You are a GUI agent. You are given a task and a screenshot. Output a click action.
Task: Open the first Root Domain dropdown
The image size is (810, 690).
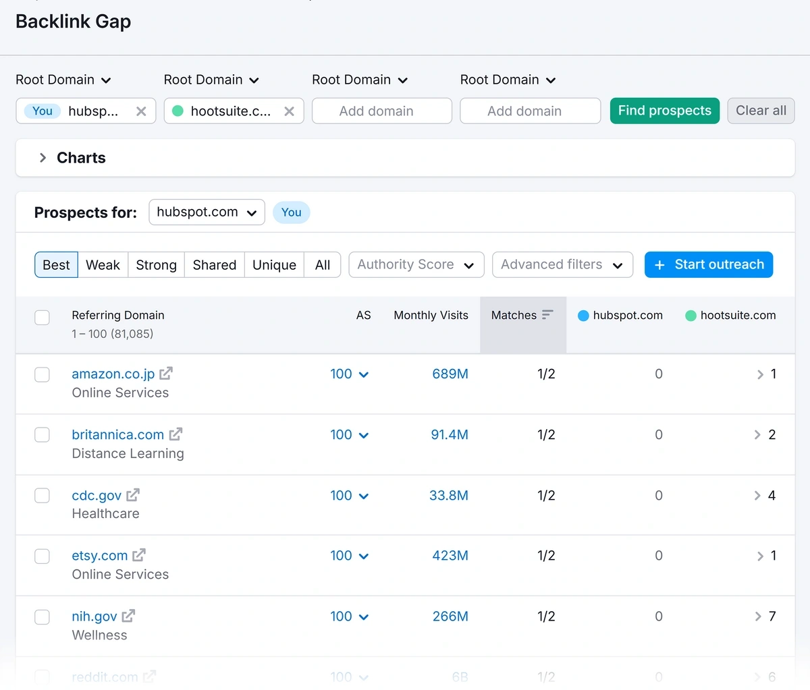(x=63, y=80)
